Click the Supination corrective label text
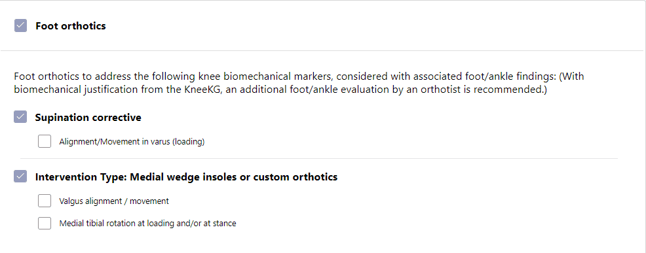Image resolution: width=646 pixels, height=253 pixels. (88, 118)
